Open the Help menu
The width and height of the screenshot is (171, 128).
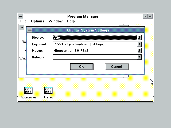71,21
